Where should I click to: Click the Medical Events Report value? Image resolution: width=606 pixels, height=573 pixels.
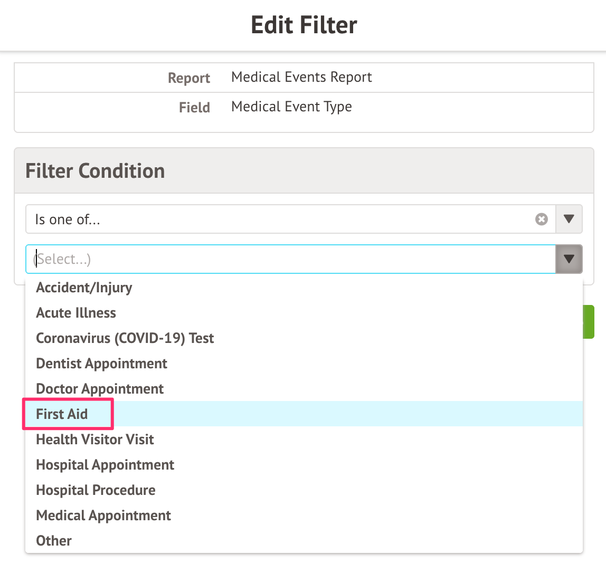[301, 77]
